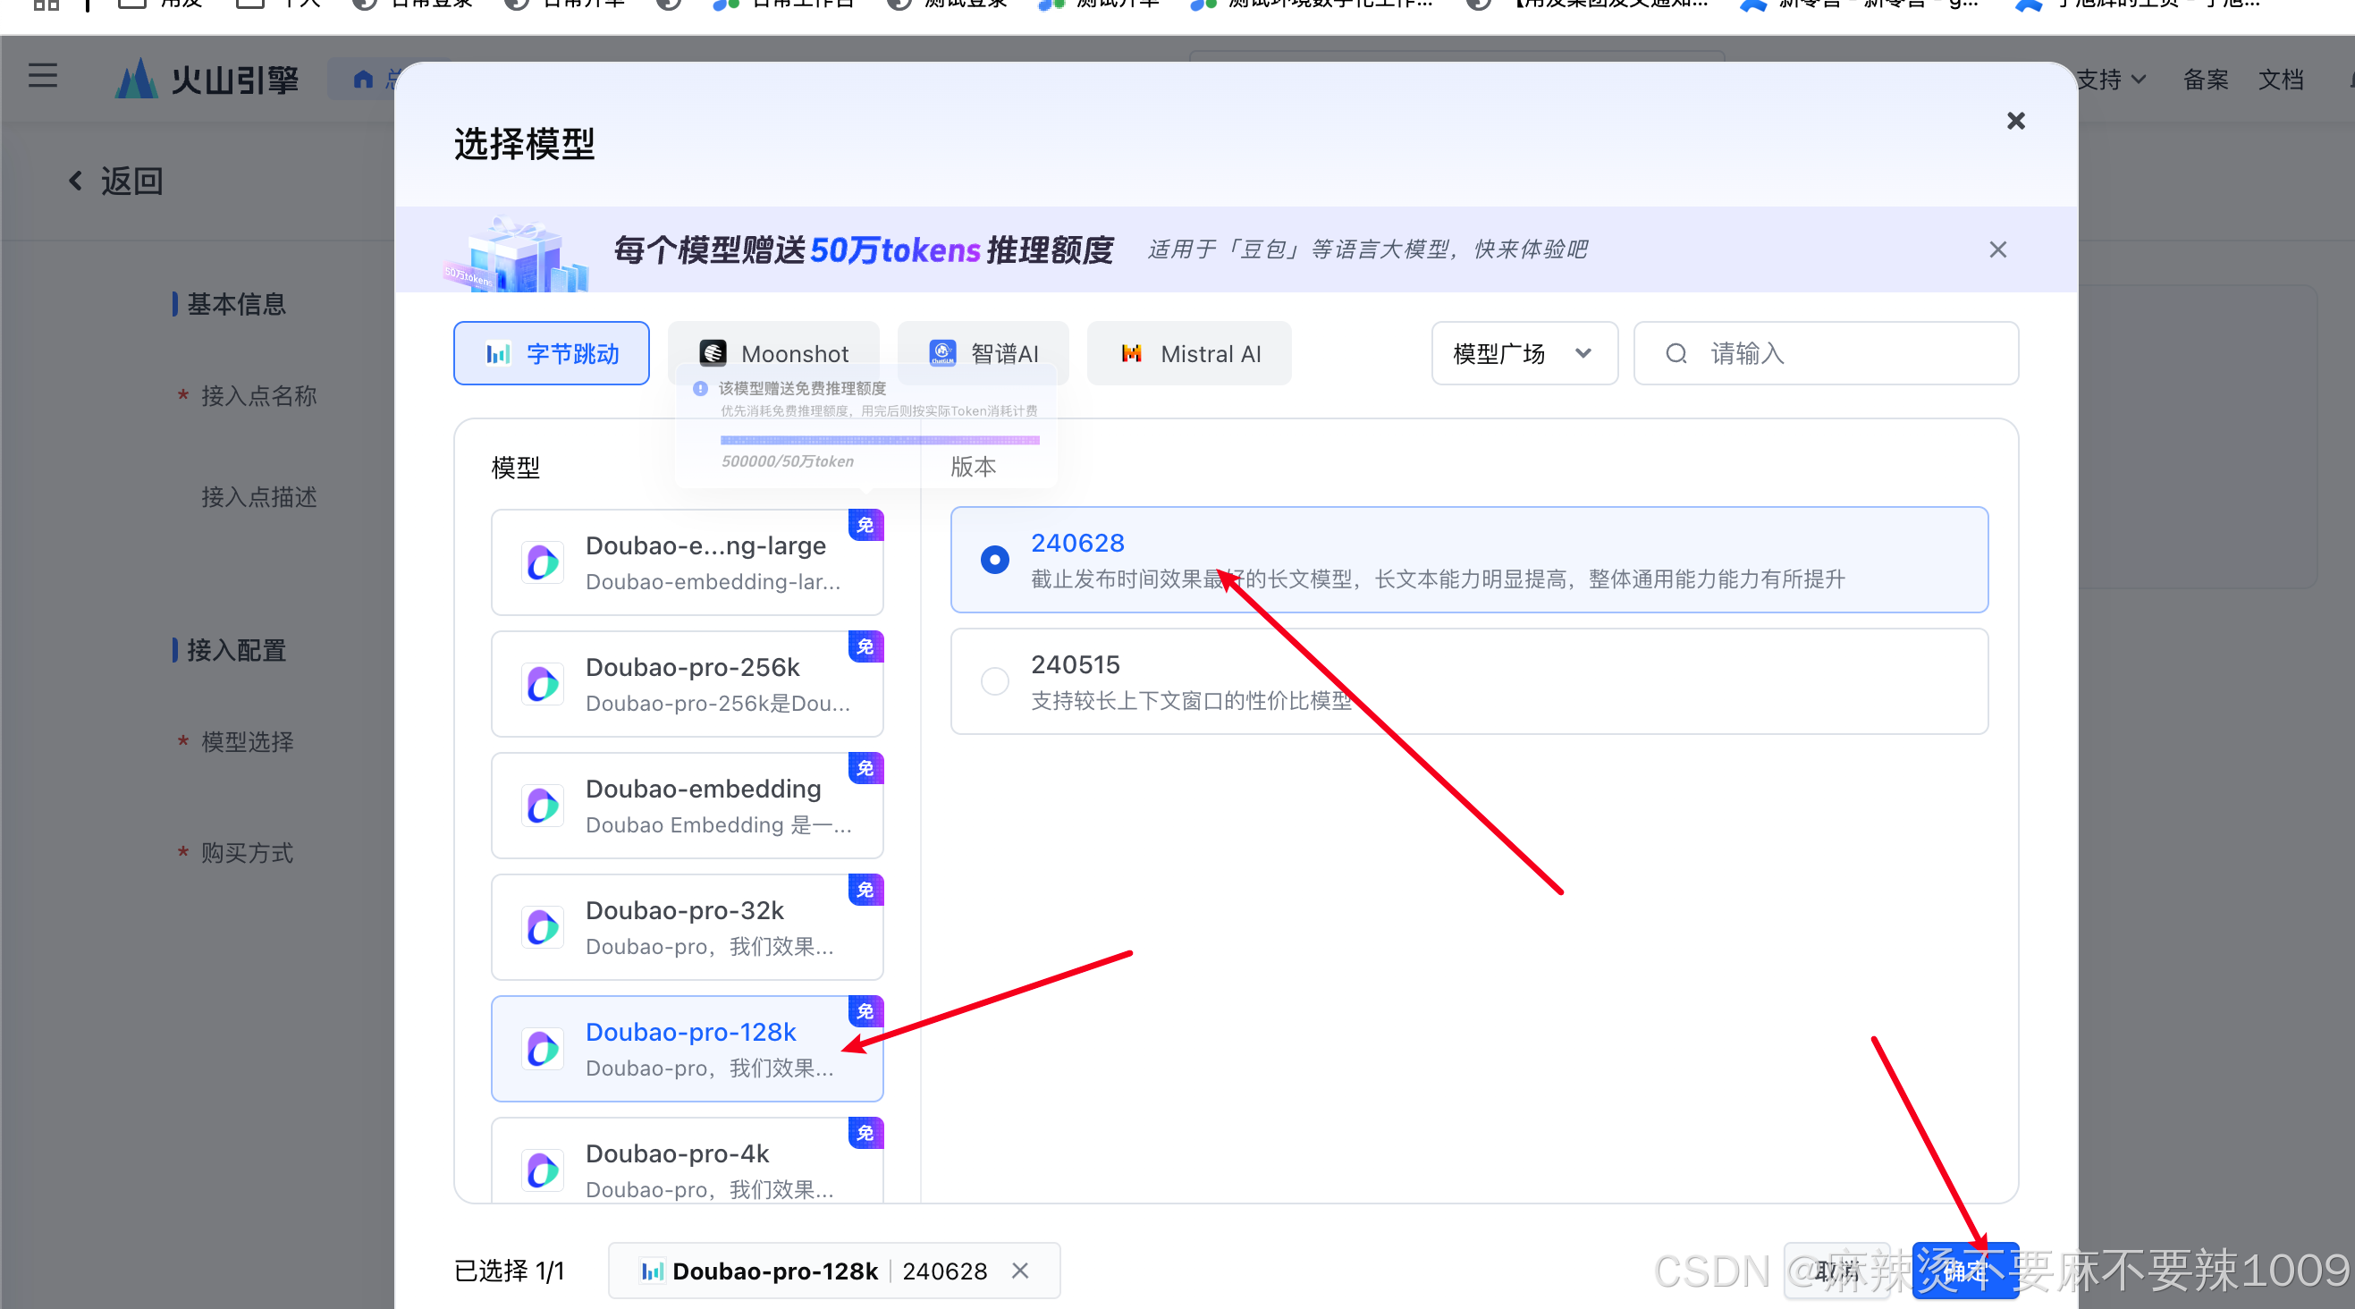This screenshot has height=1309, width=2355.
Task: Click Doubao-embedding model icon
Action: 543,807
